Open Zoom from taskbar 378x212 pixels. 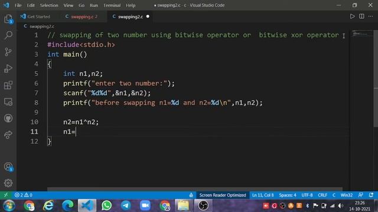coord(145,206)
